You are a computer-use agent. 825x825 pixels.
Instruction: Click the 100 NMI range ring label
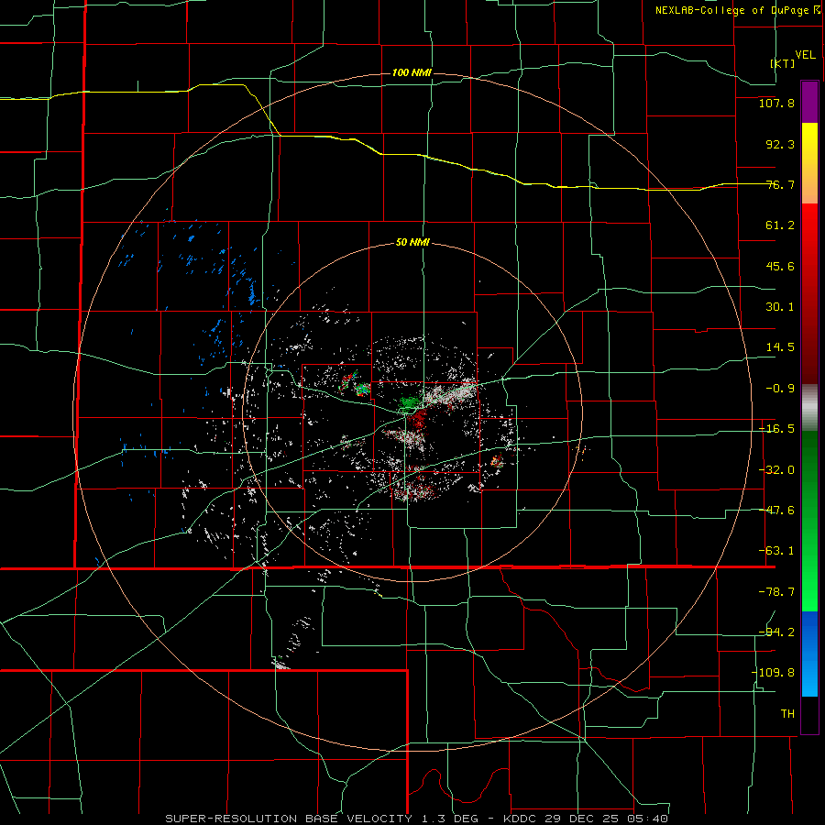412,72
